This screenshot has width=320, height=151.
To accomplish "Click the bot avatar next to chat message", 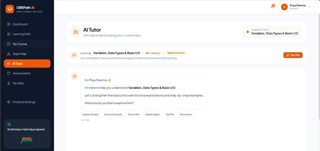I will click(75, 76).
